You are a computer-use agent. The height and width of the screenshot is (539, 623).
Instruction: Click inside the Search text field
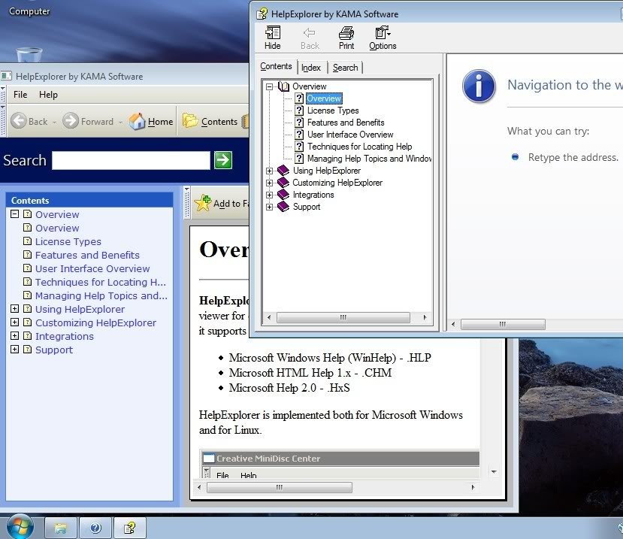click(x=131, y=160)
